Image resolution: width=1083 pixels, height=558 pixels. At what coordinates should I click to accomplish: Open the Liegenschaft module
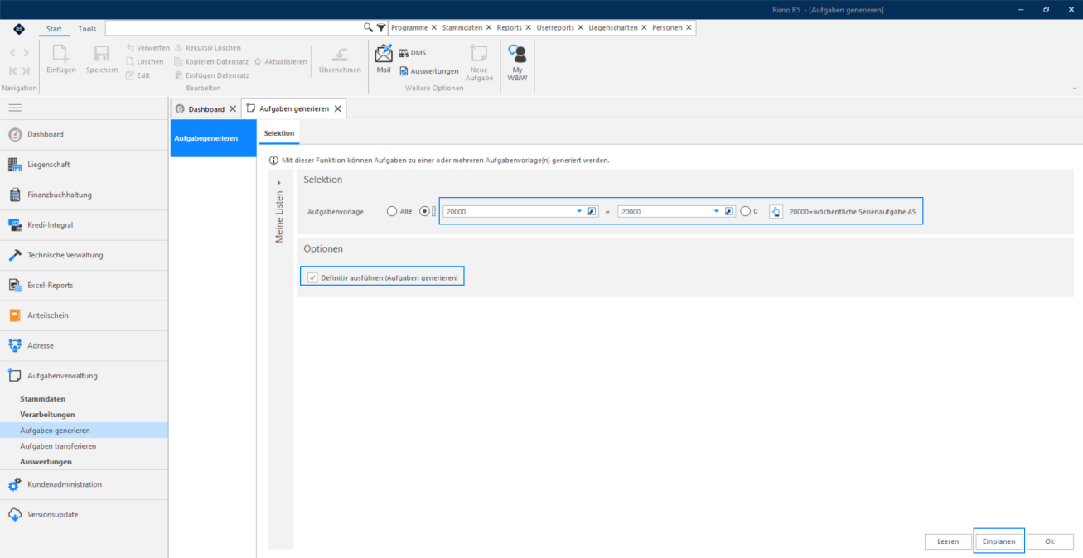pos(85,165)
